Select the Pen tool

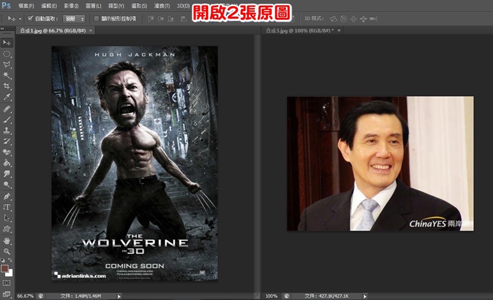pyautogui.click(x=7, y=197)
